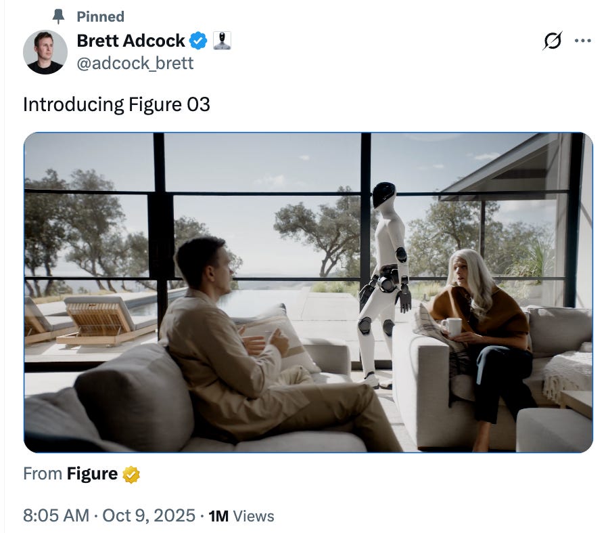
Task: Click the Pinned label text
Action: click(x=100, y=17)
